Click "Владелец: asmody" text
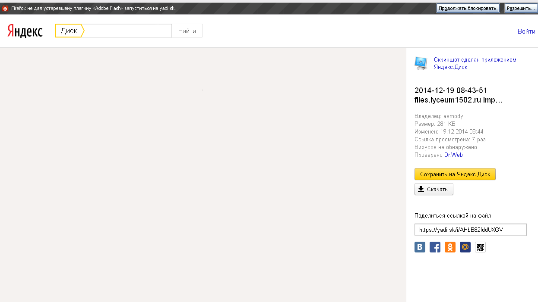The width and height of the screenshot is (538, 302). tap(439, 116)
